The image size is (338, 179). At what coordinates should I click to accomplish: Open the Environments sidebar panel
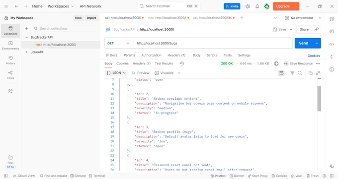tap(10, 46)
